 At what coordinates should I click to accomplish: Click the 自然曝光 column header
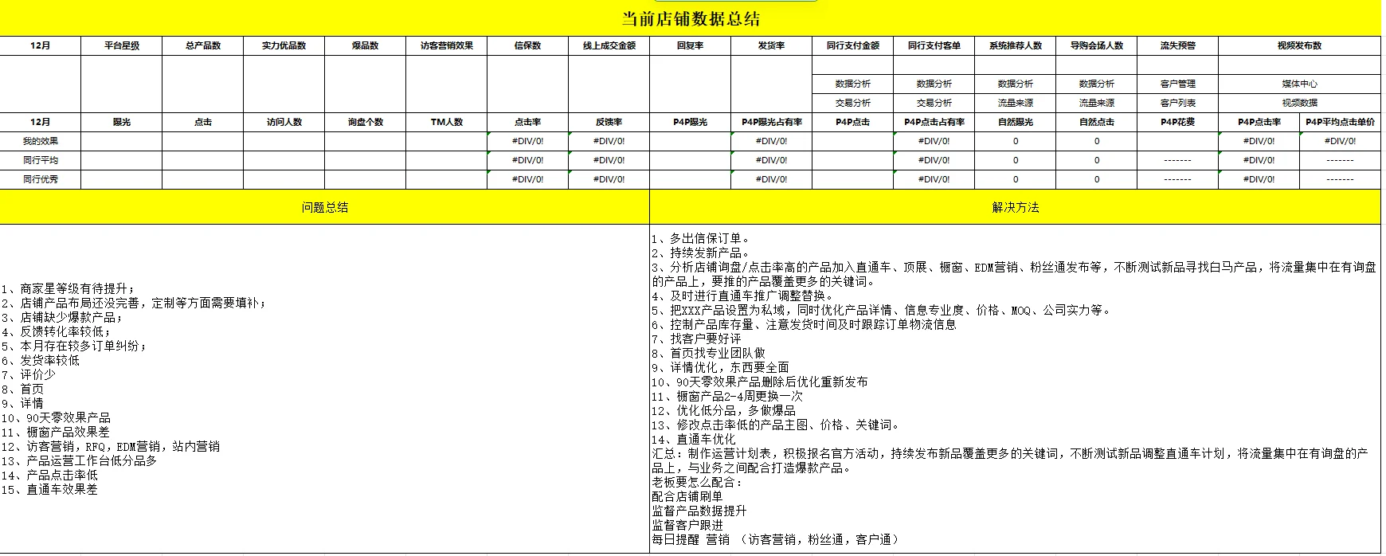(x=1016, y=122)
